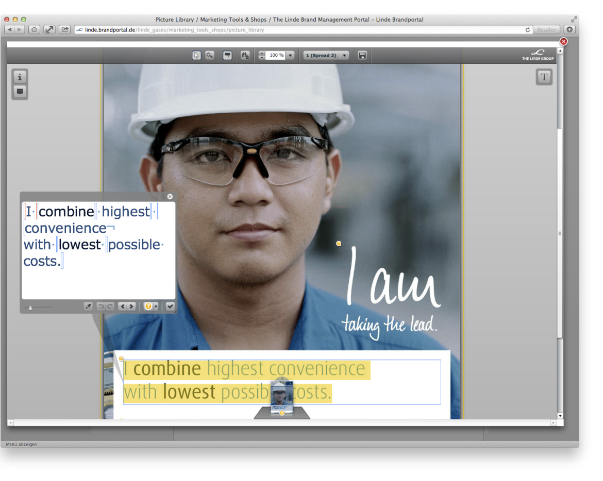Click horizontal scroll left arrow

pos(10,423)
